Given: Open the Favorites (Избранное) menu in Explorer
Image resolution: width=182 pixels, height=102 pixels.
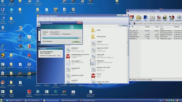Looking at the screenshot, I should [x=56, y=19].
